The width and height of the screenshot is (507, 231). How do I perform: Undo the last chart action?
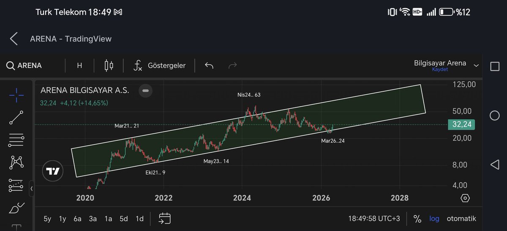click(x=209, y=66)
